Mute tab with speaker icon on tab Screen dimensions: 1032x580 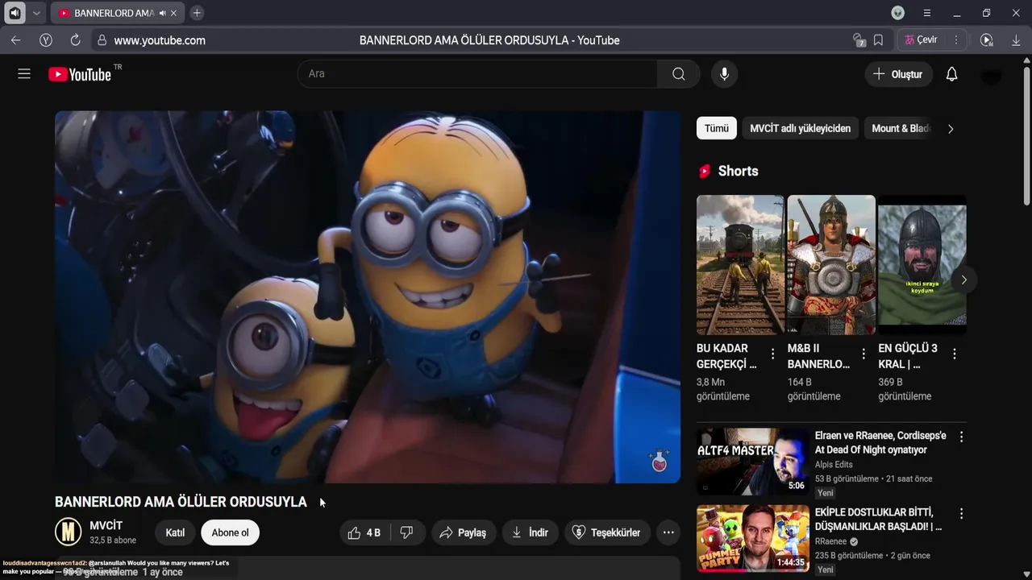pyautogui.click(x=162, y=14)
